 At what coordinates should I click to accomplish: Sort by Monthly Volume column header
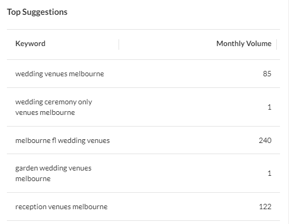point(243,44)
